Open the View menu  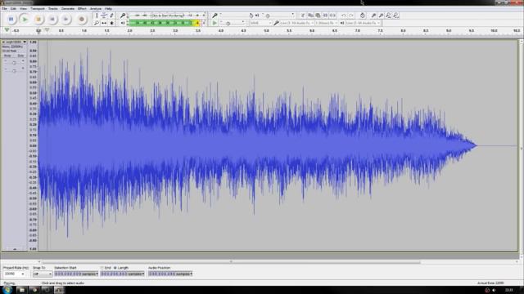pos(23,8)
